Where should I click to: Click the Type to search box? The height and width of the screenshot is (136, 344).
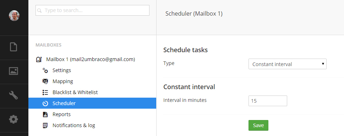coord(92,10)
